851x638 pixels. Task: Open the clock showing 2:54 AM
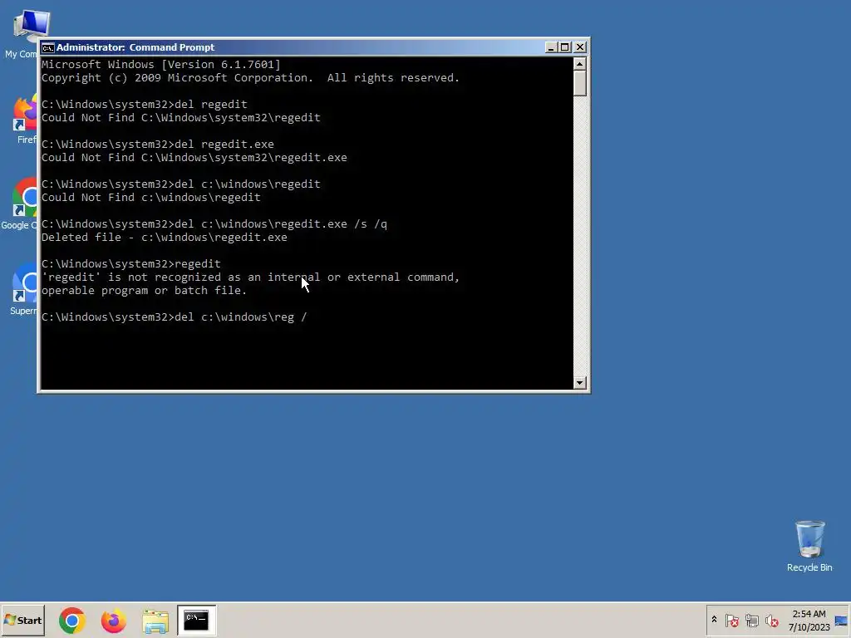(x=809, y=620)
